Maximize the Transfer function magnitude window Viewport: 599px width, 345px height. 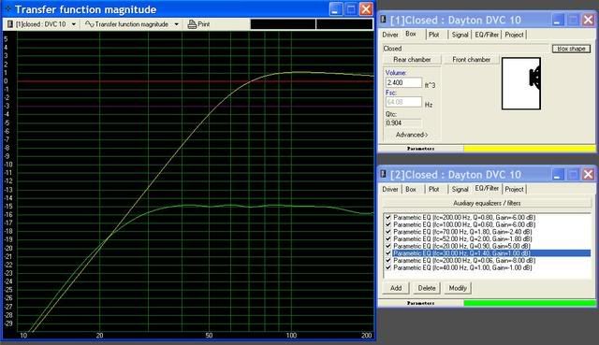(x=351, y=8)
